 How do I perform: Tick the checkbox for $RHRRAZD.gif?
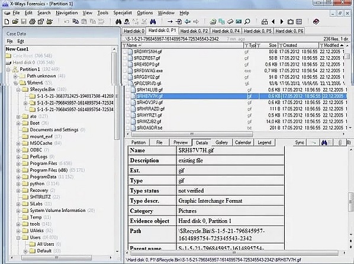(x=128, y=109)
